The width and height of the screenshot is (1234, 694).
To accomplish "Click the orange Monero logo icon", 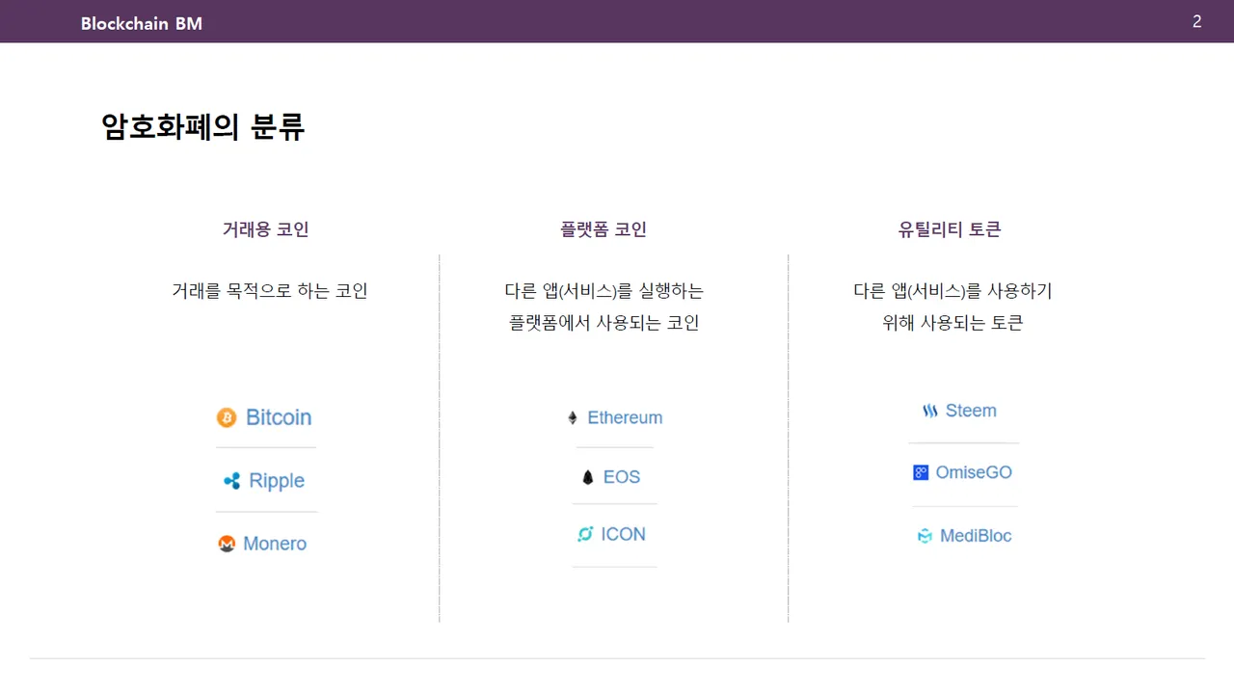I will 227,544.
